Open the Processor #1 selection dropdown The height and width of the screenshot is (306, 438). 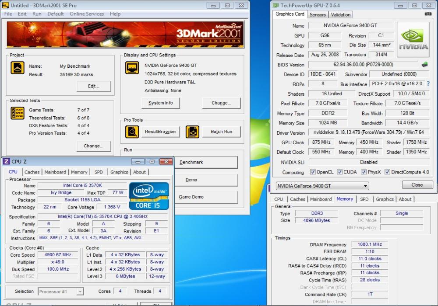point(60,292)
